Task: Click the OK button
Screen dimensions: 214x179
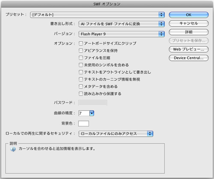Action: pos(189,15)
